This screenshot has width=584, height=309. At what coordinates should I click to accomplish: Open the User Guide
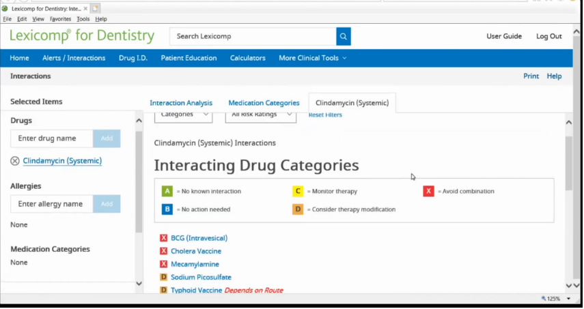504,36
